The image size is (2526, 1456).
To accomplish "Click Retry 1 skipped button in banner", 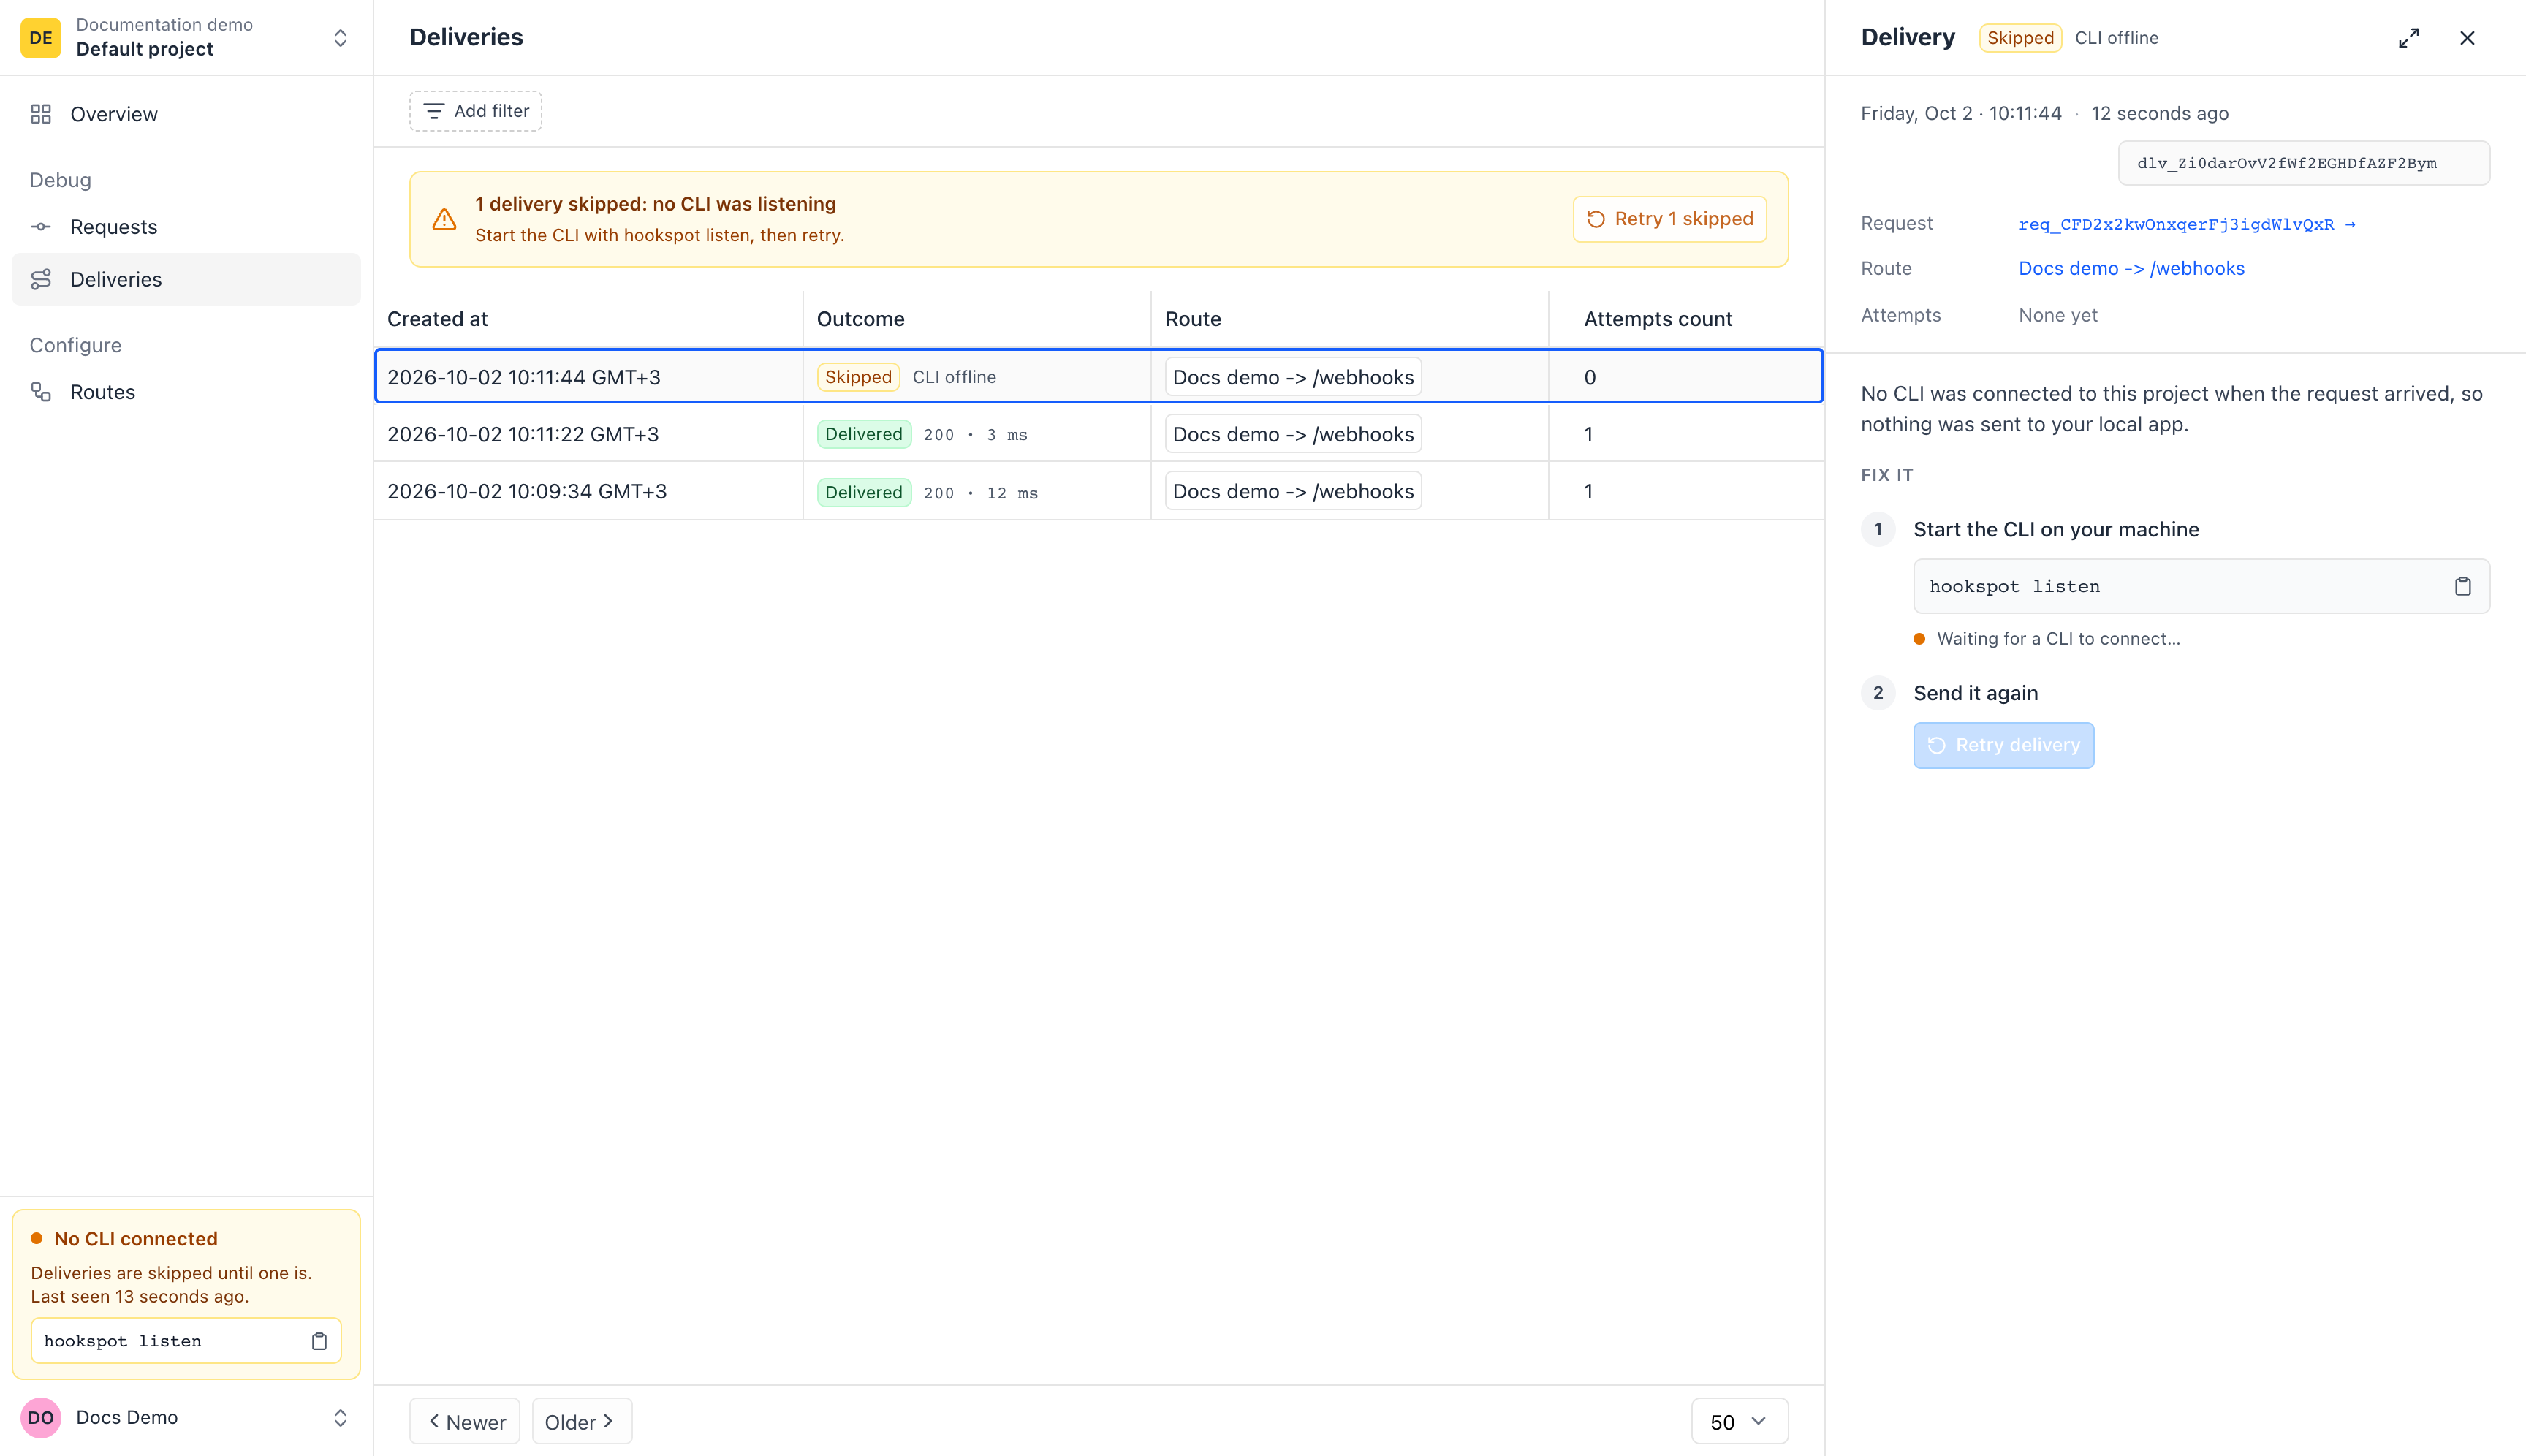I will (x=1670, y=219).
